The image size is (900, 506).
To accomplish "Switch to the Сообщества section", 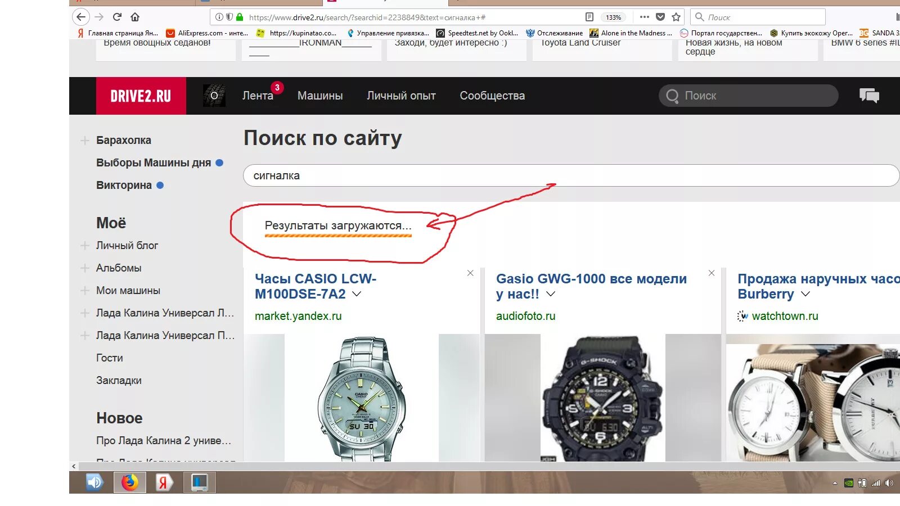I will (x=492, y=96).
